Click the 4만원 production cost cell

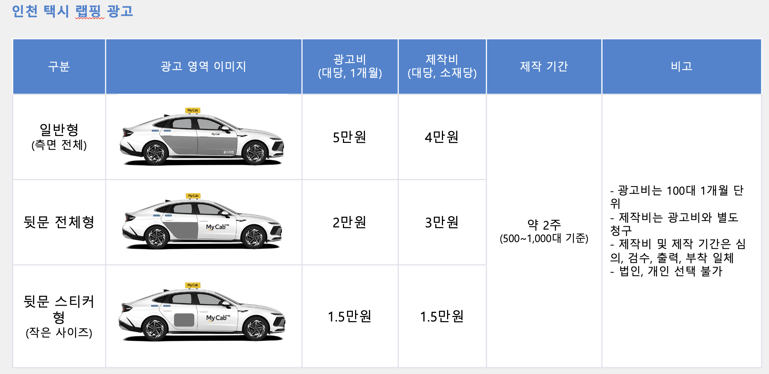(x=442, y=137)
